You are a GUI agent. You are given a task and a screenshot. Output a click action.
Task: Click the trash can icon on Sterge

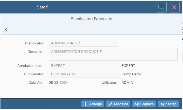[x=162, y=104]
